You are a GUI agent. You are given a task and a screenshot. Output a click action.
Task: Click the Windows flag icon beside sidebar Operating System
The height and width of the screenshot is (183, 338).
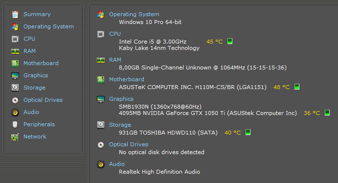[x=15, y=27]
